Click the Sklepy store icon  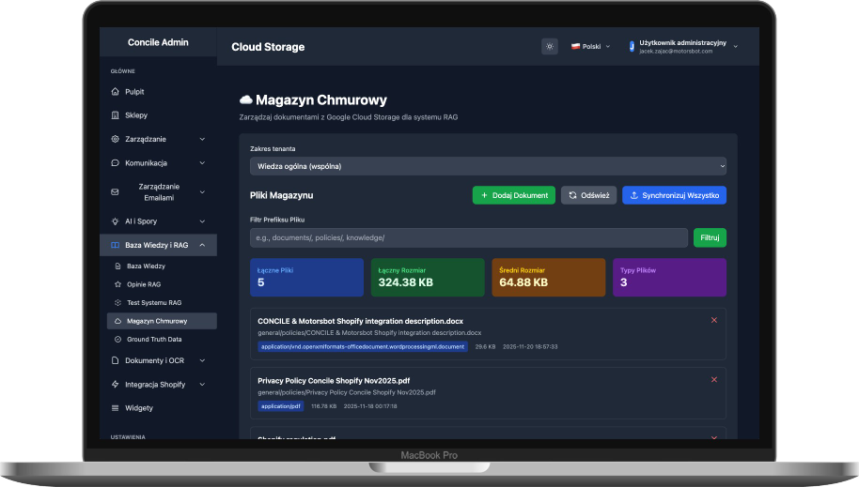(x=115, y=115)
